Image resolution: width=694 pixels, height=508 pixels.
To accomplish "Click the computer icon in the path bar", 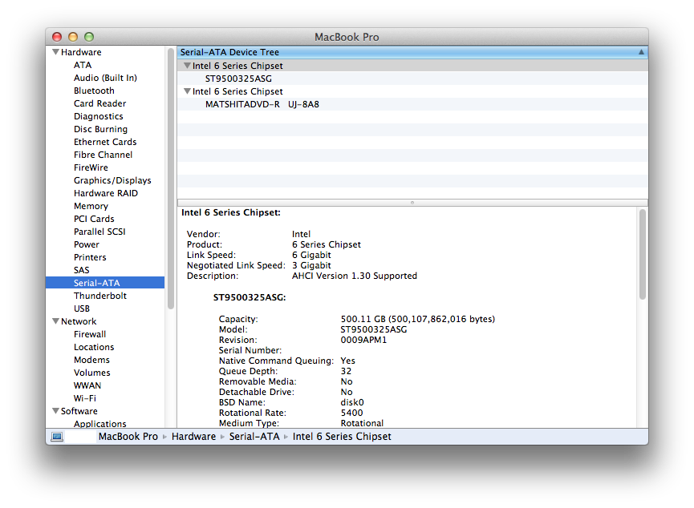I will click(57, 437).
